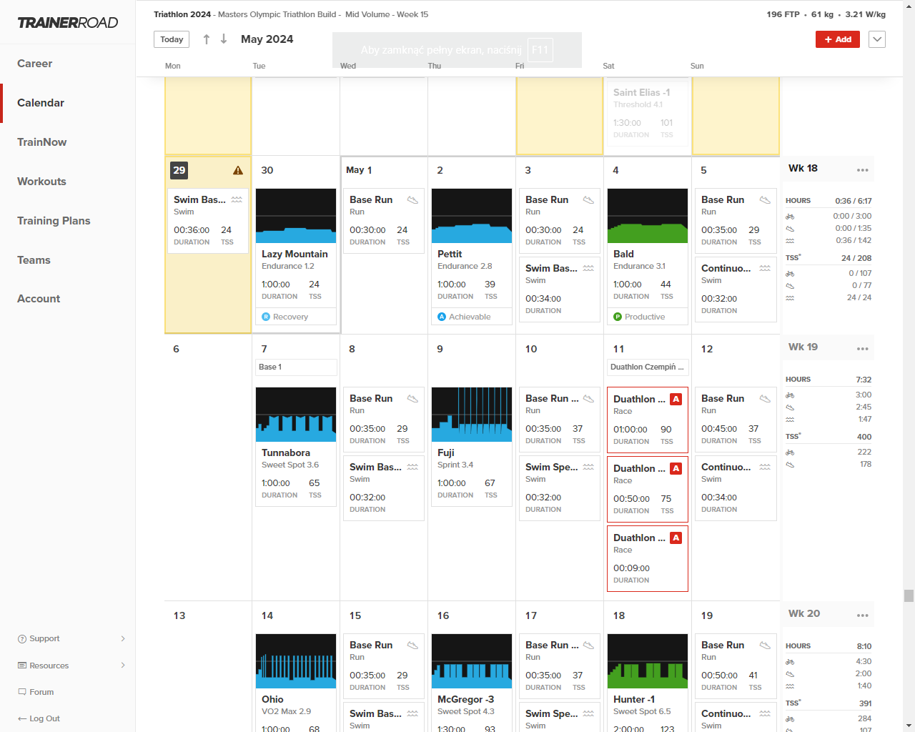Expand the Resources submenu

pyautogui.click(x=123, y=666)
